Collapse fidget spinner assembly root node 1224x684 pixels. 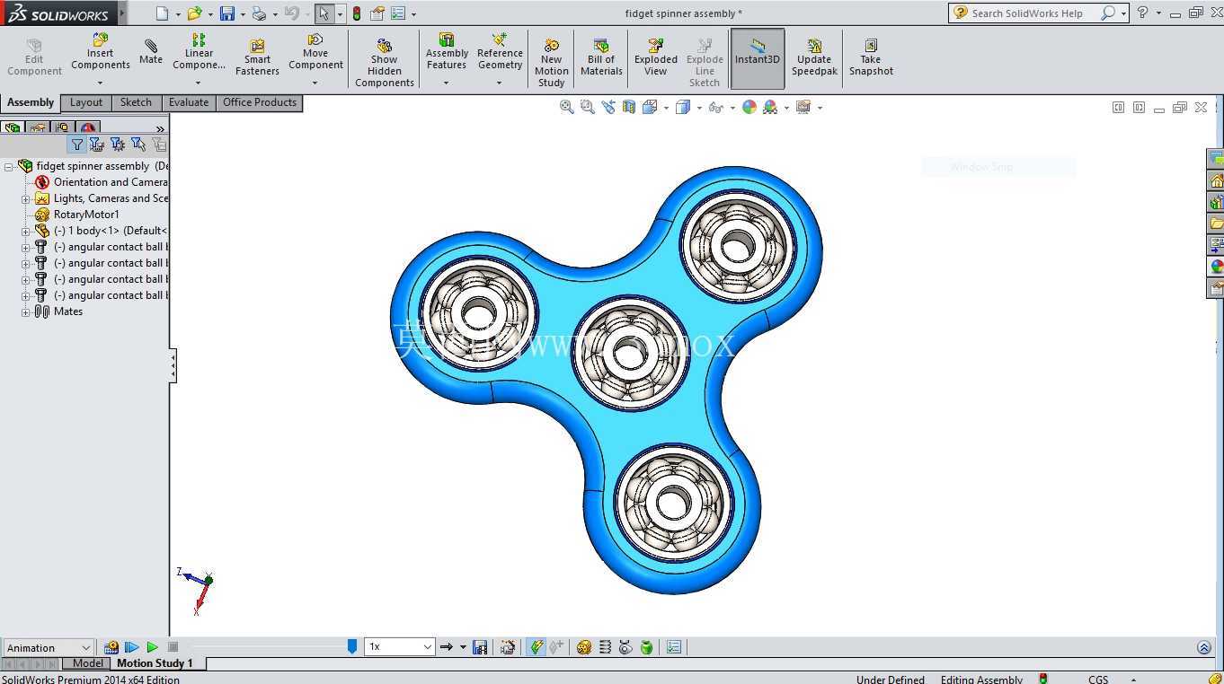8,166
